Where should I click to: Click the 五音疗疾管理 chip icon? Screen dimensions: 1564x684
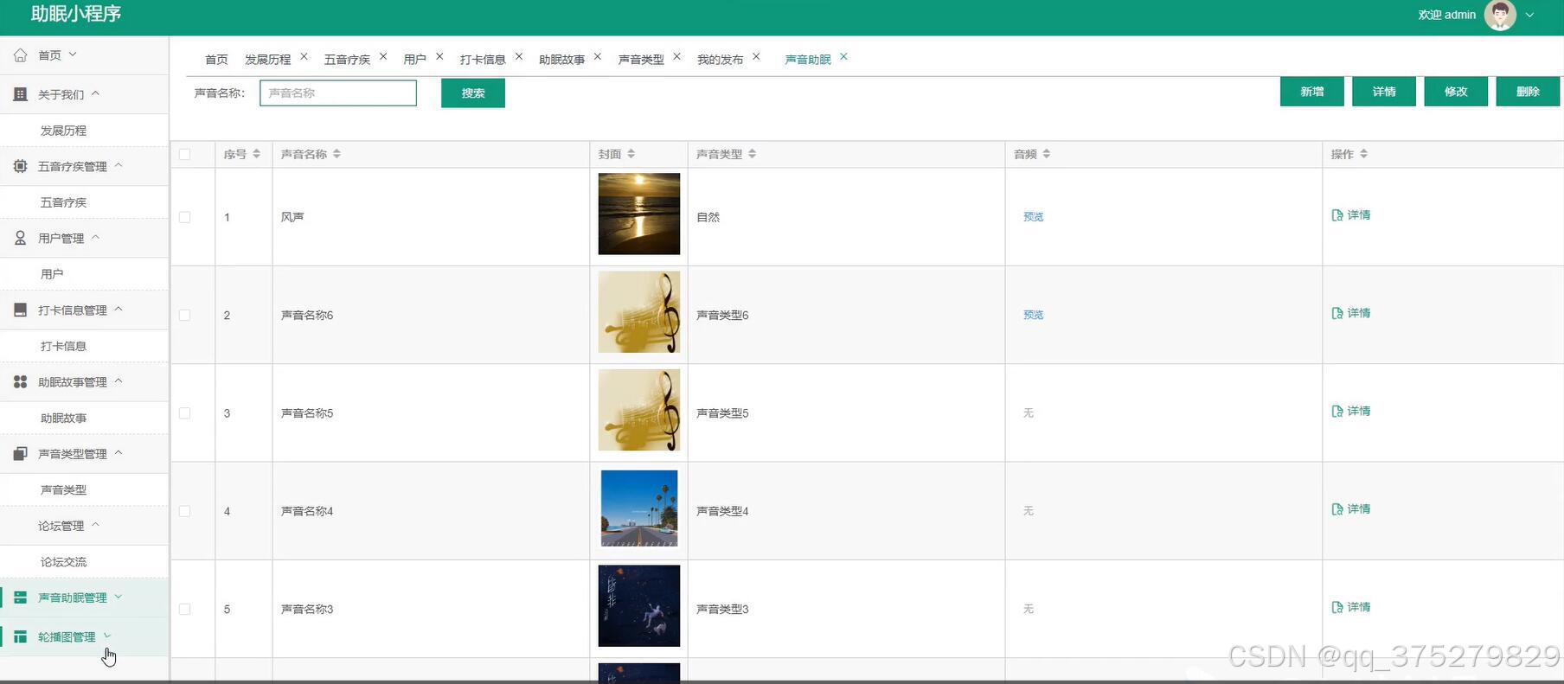pyautogui.click(x=20, y=166)
